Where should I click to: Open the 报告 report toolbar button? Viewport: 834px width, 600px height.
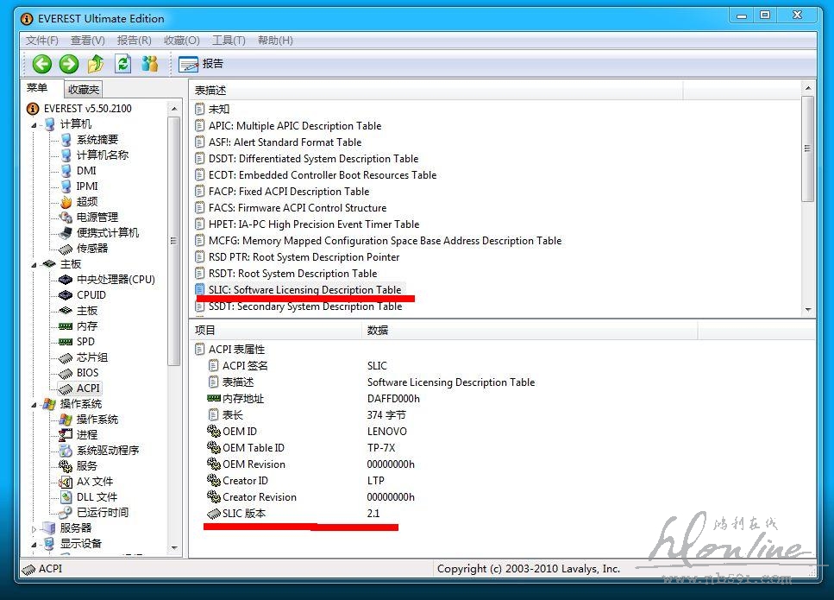coord(201,63)
